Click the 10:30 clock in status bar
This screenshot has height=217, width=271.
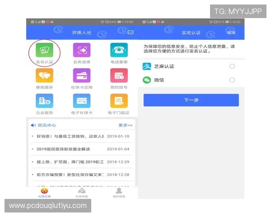[236, 22]
